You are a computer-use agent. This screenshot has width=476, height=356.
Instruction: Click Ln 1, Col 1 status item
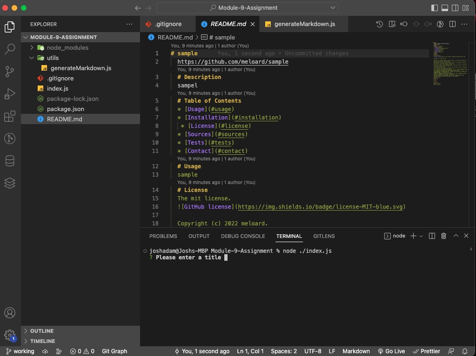[250, 351]
